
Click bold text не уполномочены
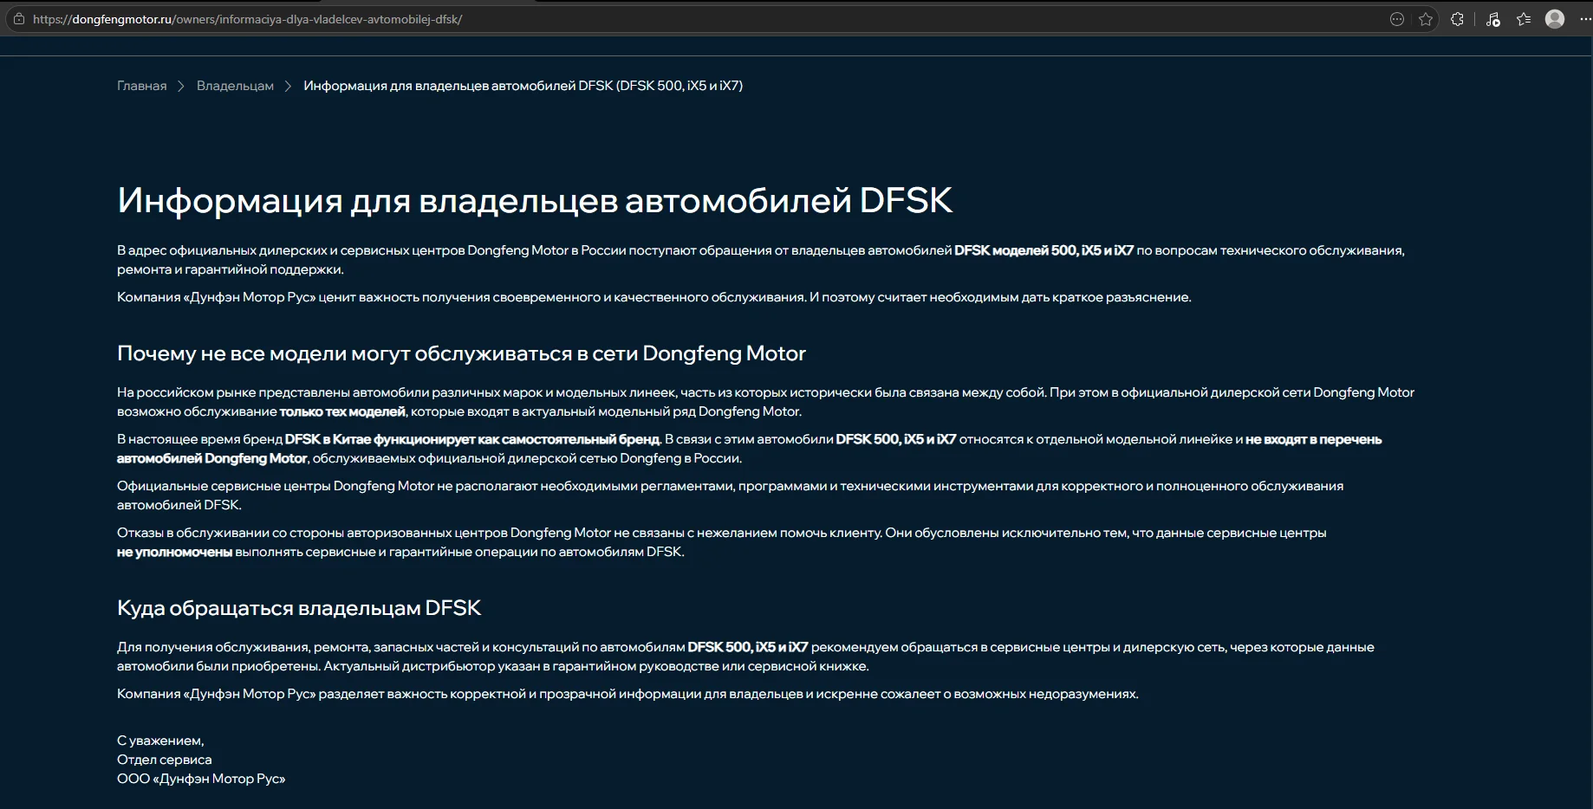pos(174,552)
